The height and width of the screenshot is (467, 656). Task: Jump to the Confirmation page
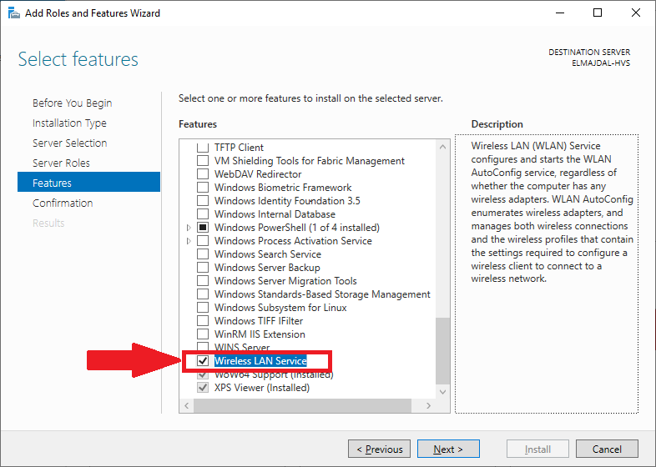tap(63, 203)
